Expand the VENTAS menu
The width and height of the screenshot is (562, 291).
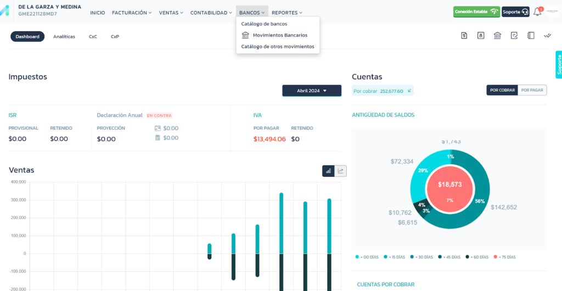pyautogui.click(x=171, y=13)
